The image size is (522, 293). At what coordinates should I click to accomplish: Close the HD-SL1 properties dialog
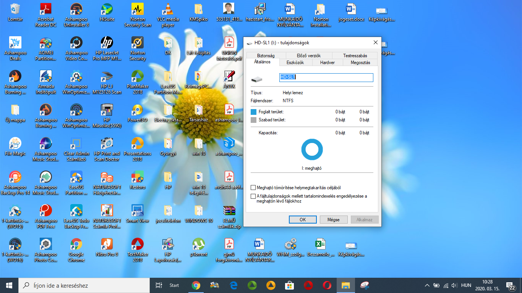pyautogui.click(x=375, y=43)
